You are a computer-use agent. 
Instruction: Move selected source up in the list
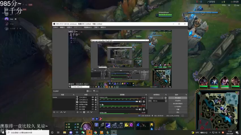click(88, 112)
